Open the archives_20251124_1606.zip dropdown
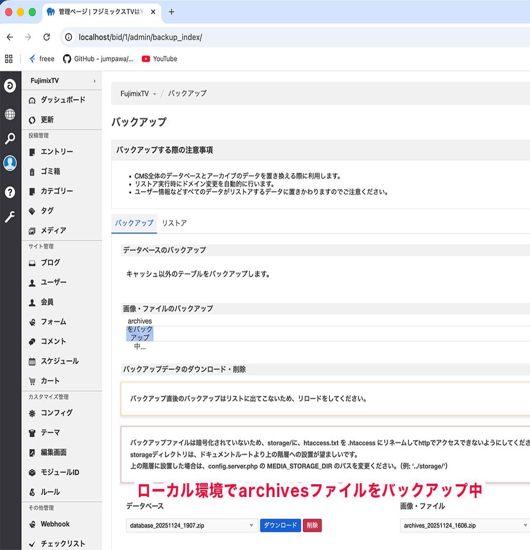The image size is (530, 550). [464, 526]
